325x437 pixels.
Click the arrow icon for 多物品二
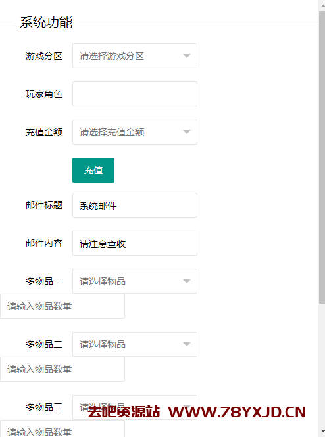[187, 344]
